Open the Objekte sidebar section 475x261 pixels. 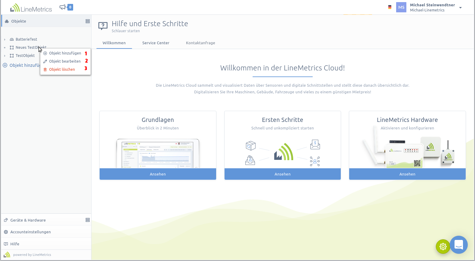coord(46,21)
